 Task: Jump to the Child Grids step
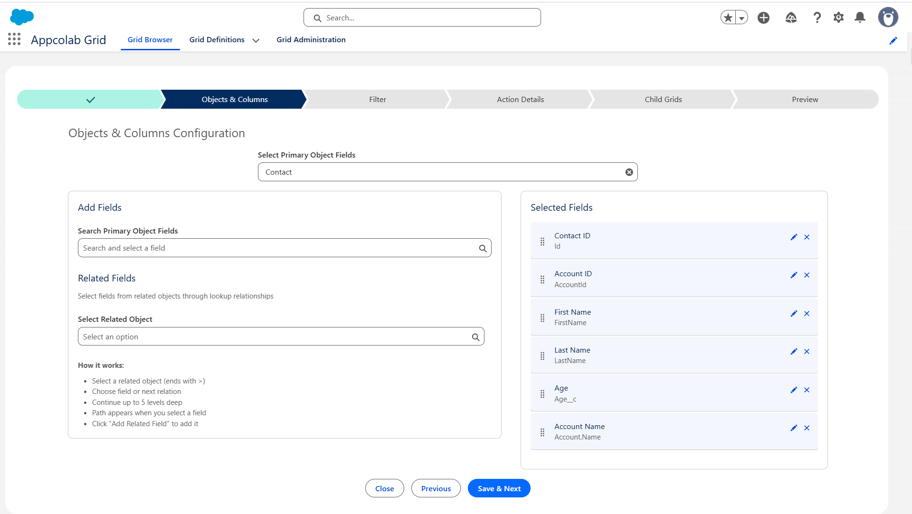pyautogui.click(x=664, y=99)
